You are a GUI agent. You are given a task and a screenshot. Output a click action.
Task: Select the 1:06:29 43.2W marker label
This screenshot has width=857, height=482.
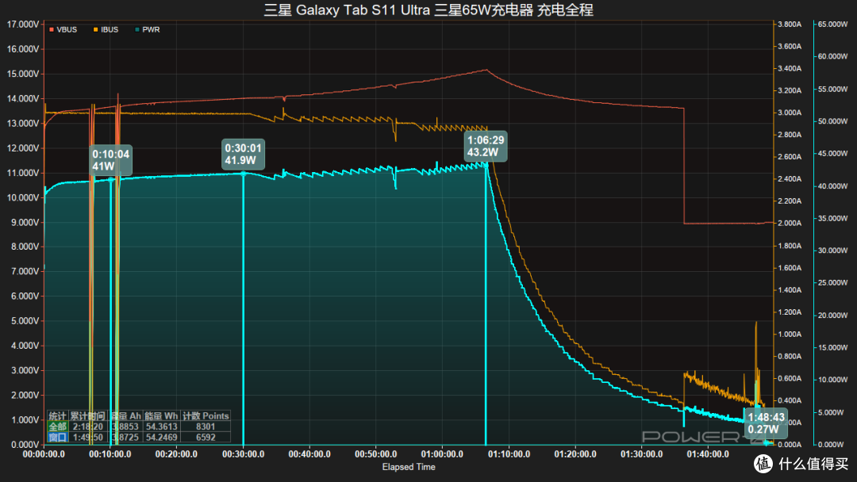(486, 147)
